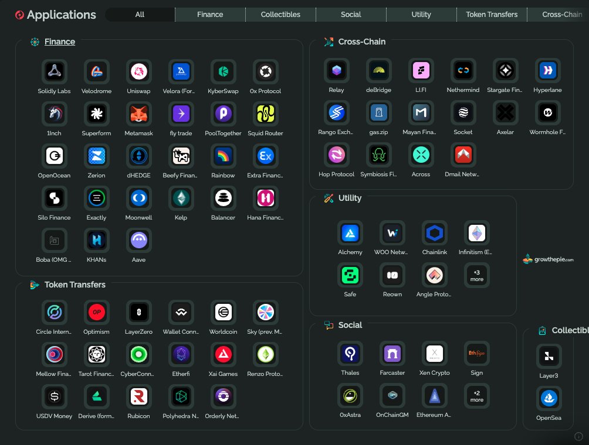Open the underlined Finance section heading

60,42
